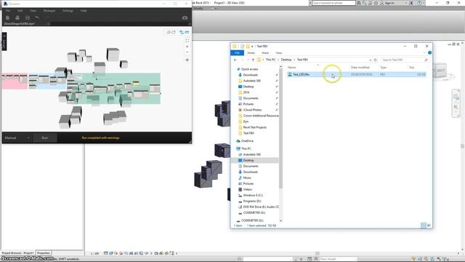
Task: Click the Explorer navigation pane scrollbar
Action: click(x=281, y=129)
